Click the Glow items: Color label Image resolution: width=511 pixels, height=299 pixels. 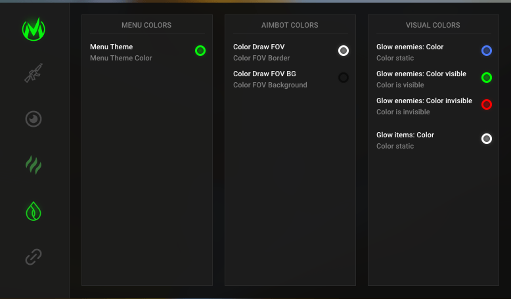click(405, 135)
